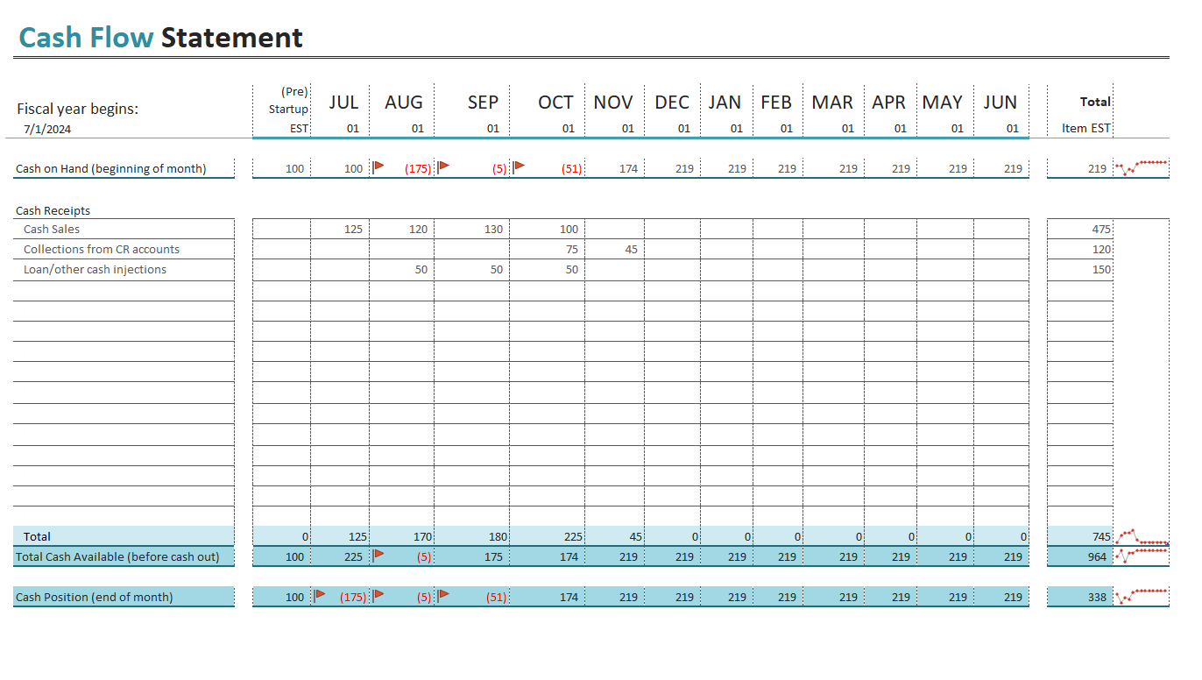Image resolution: width=1202 pixels, height=680 pixels.
Task: Click the fiscal year start date 7/1/2024
Action: pyautogui.click(x=47, y=129)
